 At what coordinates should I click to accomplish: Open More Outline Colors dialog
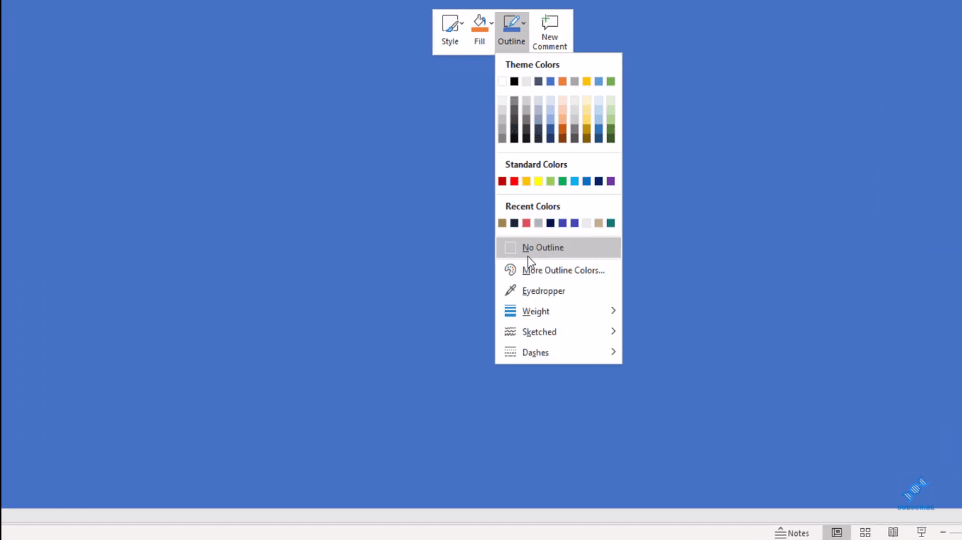pos(558,270)
